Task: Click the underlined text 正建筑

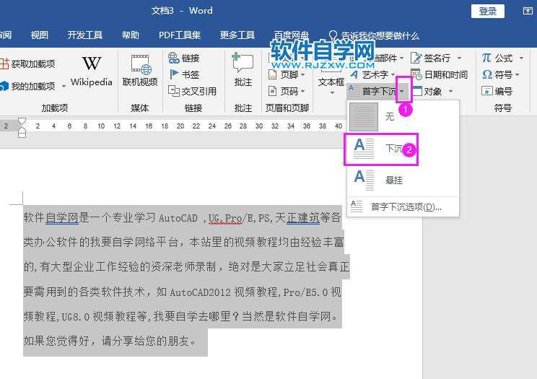Action: point(303,217)
